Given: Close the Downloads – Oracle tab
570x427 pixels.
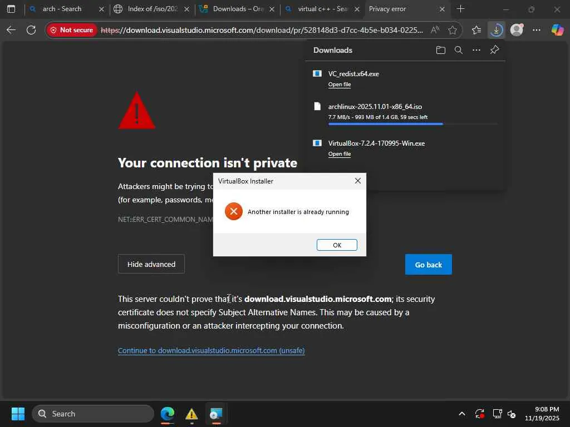Looking at the screenshot, I should (272, 9).
